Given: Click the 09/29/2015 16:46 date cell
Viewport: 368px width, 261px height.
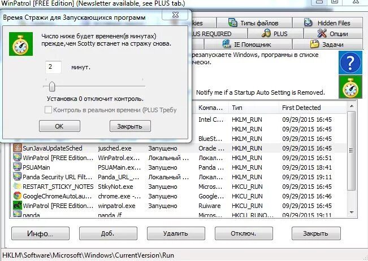Looking at the screenshot, I should click(307, 196).
